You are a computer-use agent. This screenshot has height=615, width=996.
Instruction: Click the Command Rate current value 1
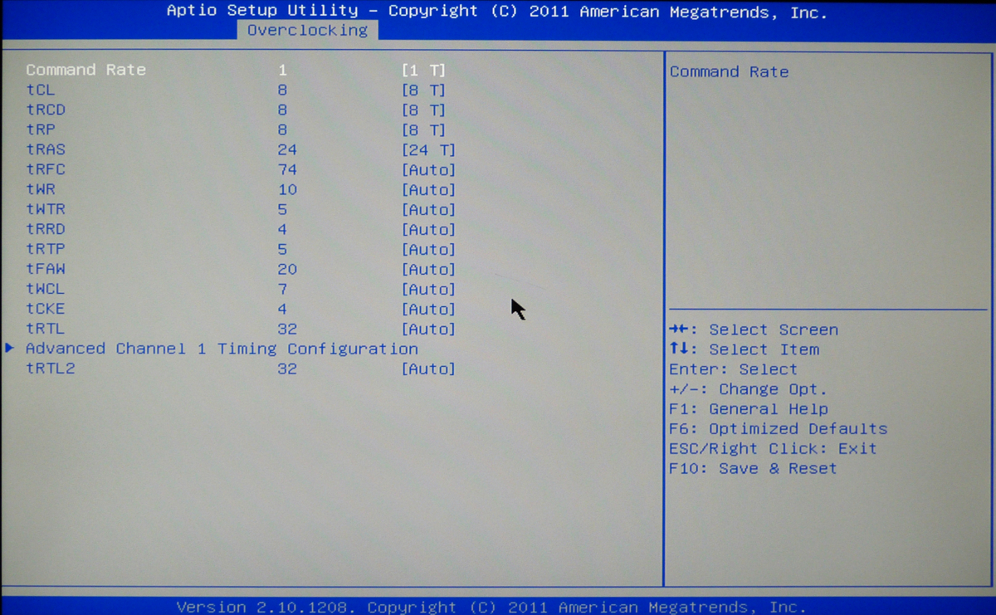(x=283, y=70)
